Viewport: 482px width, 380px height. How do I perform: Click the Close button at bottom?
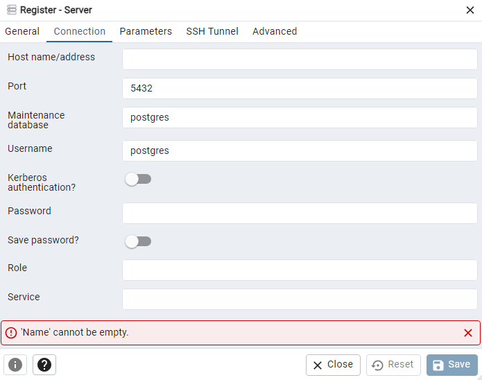(x=333, y=365)
